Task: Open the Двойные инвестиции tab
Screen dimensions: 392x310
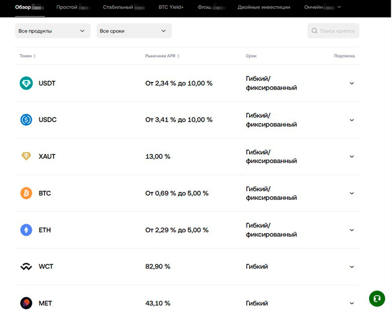Action: click(x=264, y=7)
